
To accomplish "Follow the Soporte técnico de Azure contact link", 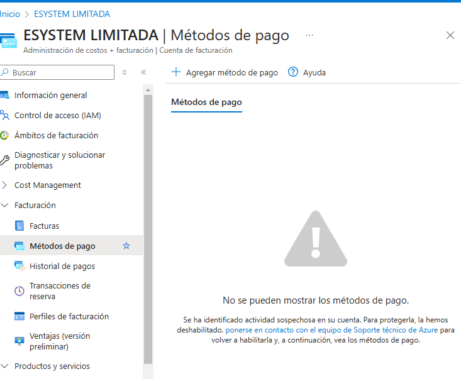I will pyautogui.click(x=331, y=330).
